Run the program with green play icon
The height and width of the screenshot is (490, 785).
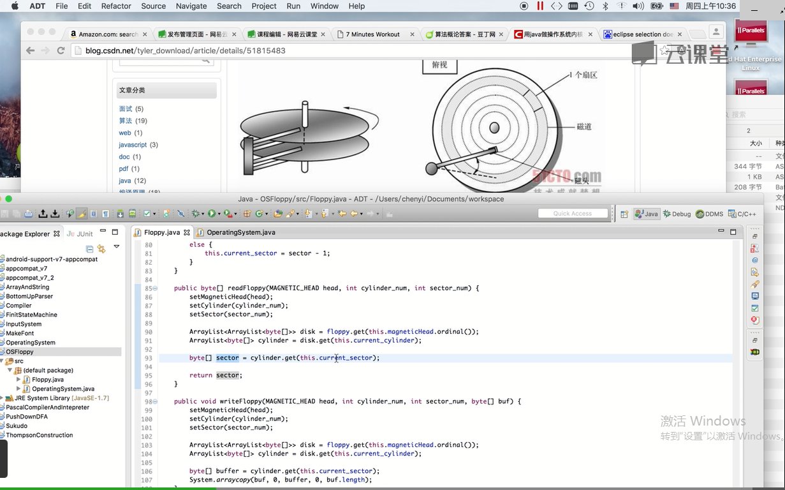[212, 214]
